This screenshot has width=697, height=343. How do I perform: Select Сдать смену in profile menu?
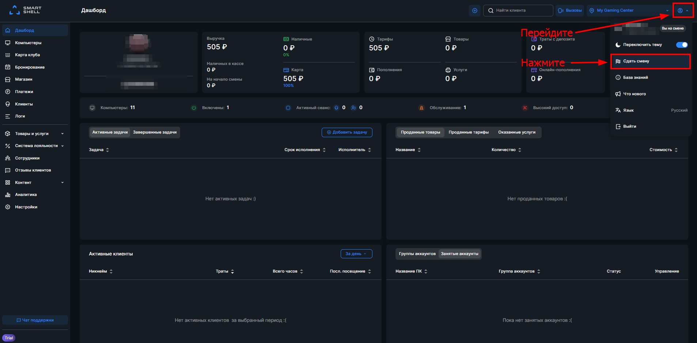point(651,61)
